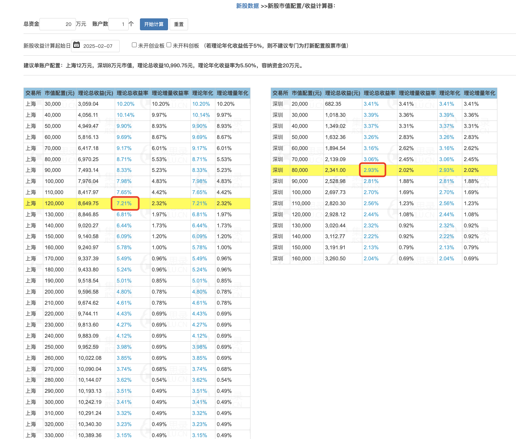Select Shanghai table 理论增量年化 column header

pyautogui.click(x=232, y=93)
